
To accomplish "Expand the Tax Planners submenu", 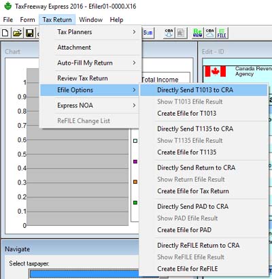I will point(90,32).
